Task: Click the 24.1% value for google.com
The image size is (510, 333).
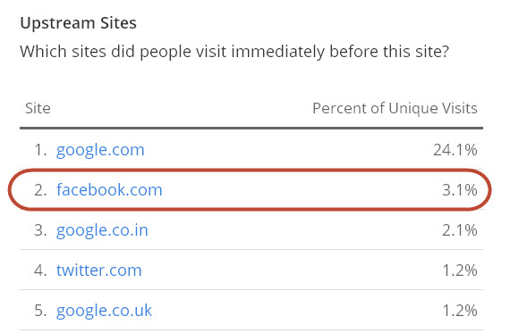Action: 455,150
